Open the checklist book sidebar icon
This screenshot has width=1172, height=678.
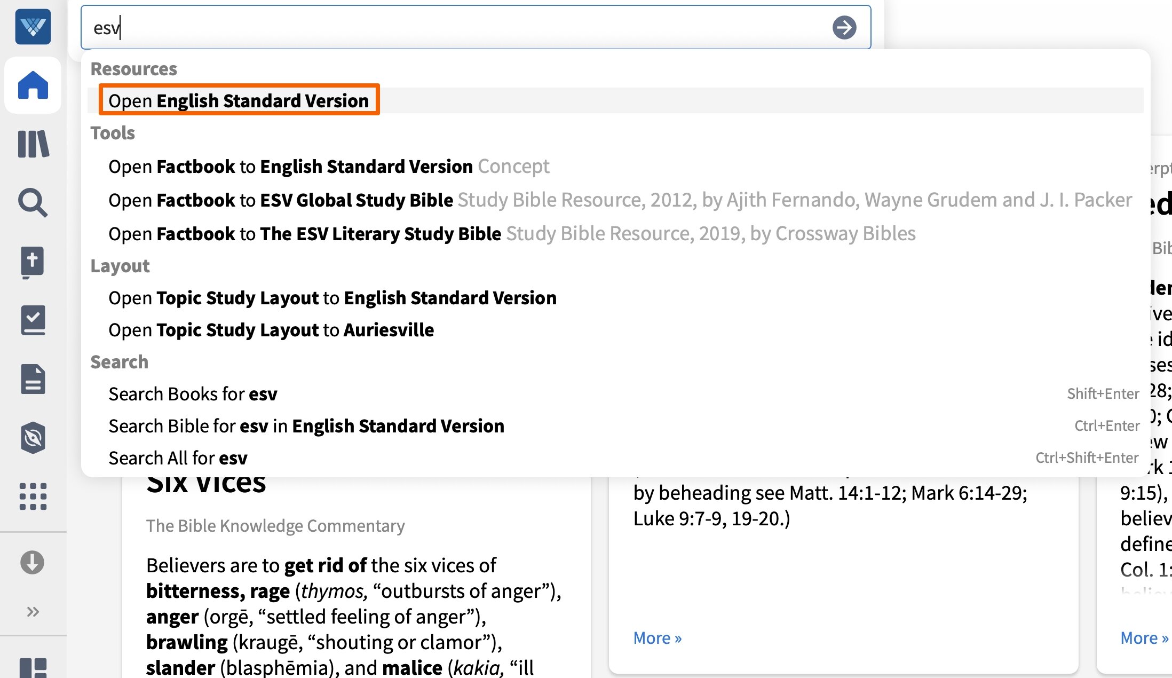[x=33, y=320]
